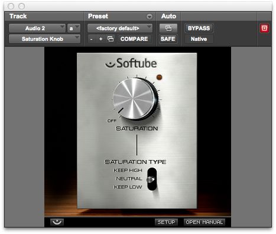This screenshot has height=234, width=276.
Task: Click the red target button in header
Action: [x=264, y=28]
